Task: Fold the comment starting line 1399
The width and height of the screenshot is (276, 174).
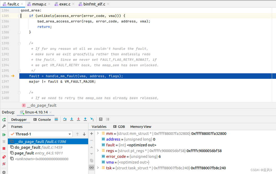Action: click(x=19, y=93)
